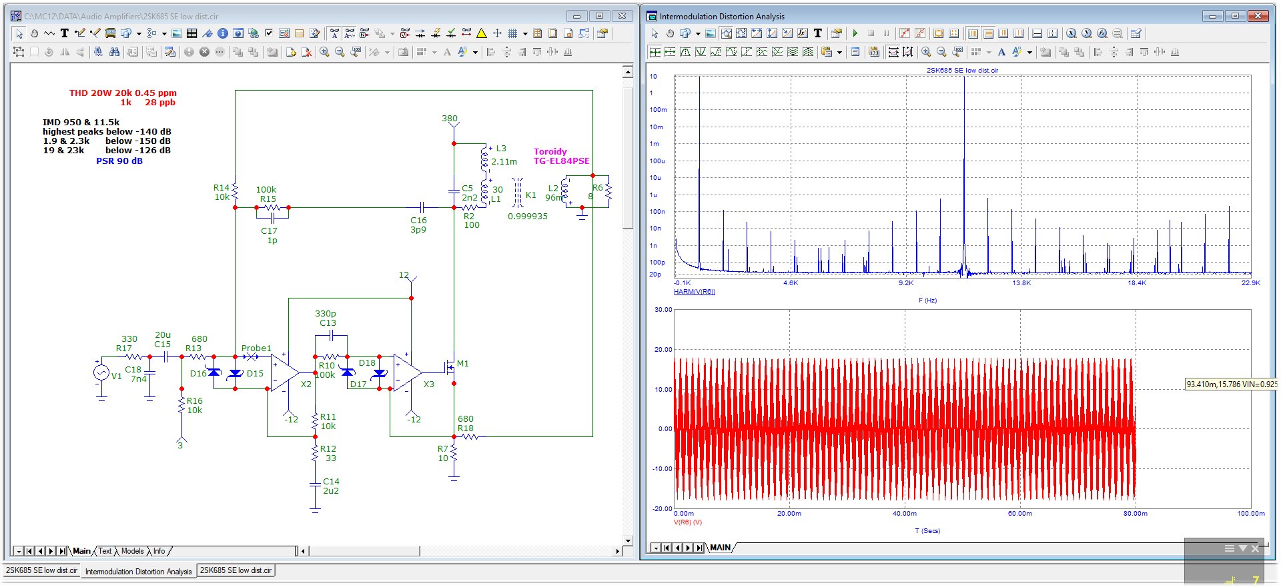
Task: Click V(R6) (V) waveform label
Action: coord(688,522)
